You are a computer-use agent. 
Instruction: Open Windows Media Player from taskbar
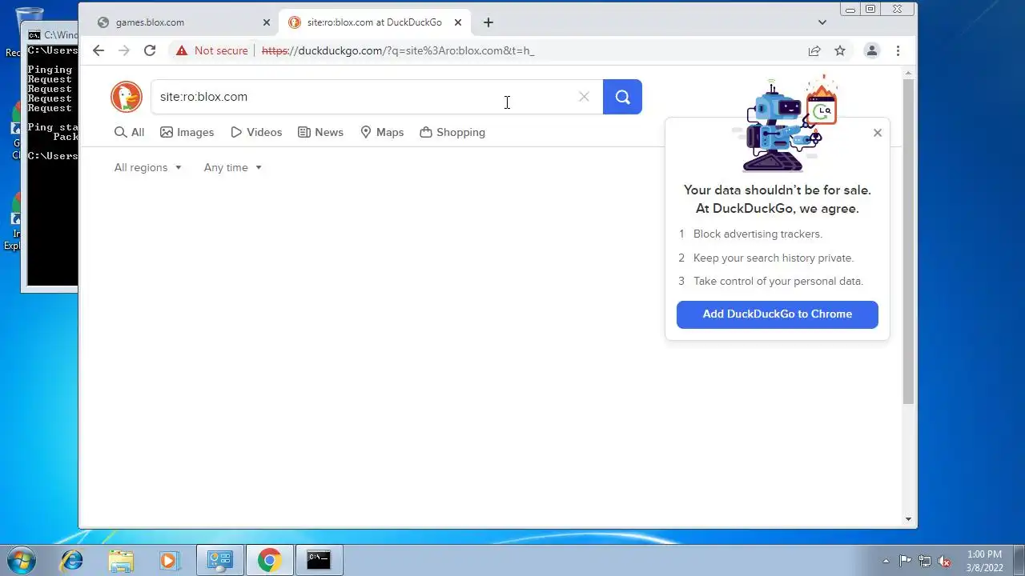(x=169, y=560)
